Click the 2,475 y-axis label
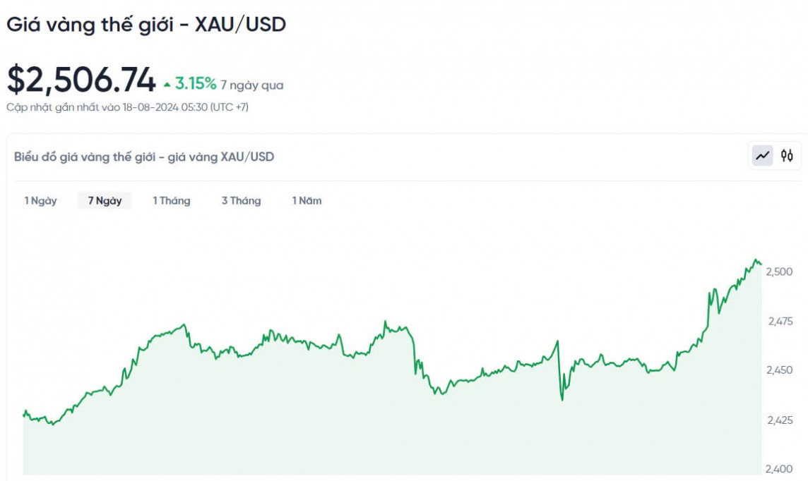 781,322
